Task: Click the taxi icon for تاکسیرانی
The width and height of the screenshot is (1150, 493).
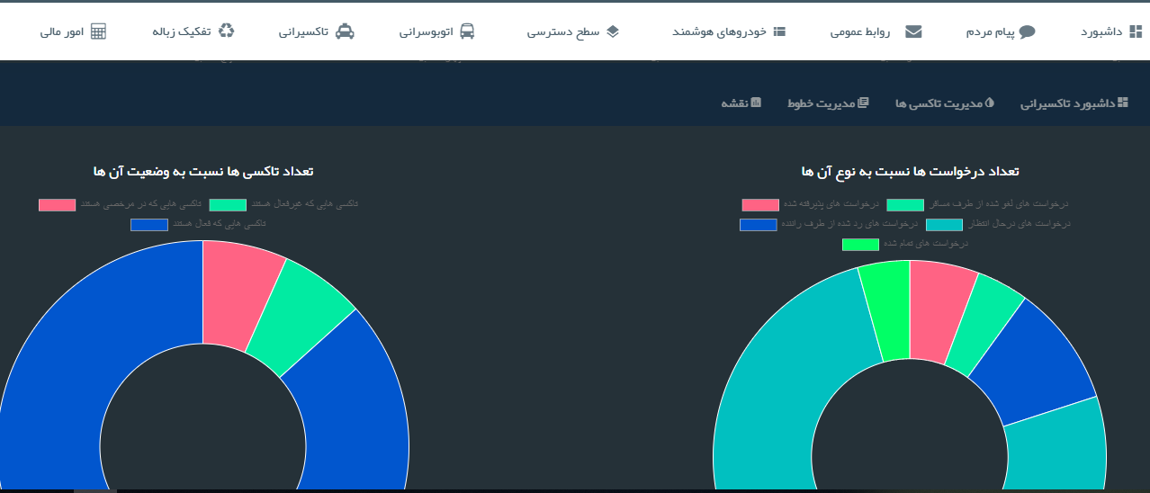Action: pos(345,31)
